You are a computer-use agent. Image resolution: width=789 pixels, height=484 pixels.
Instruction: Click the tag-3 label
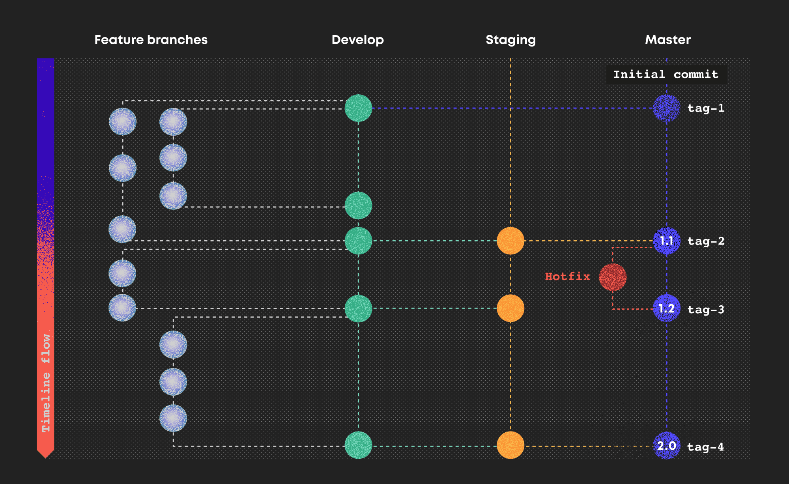[706, 310]
